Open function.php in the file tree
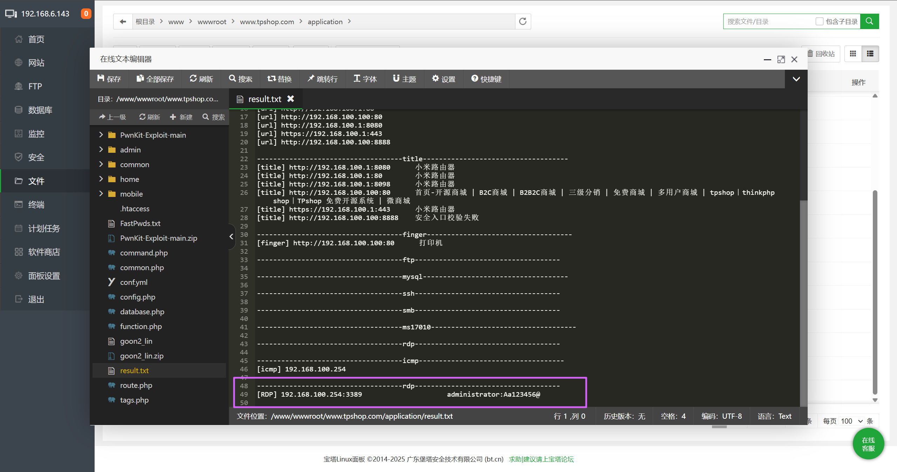This screenshot has height=472, width=897. pos(141,326)
